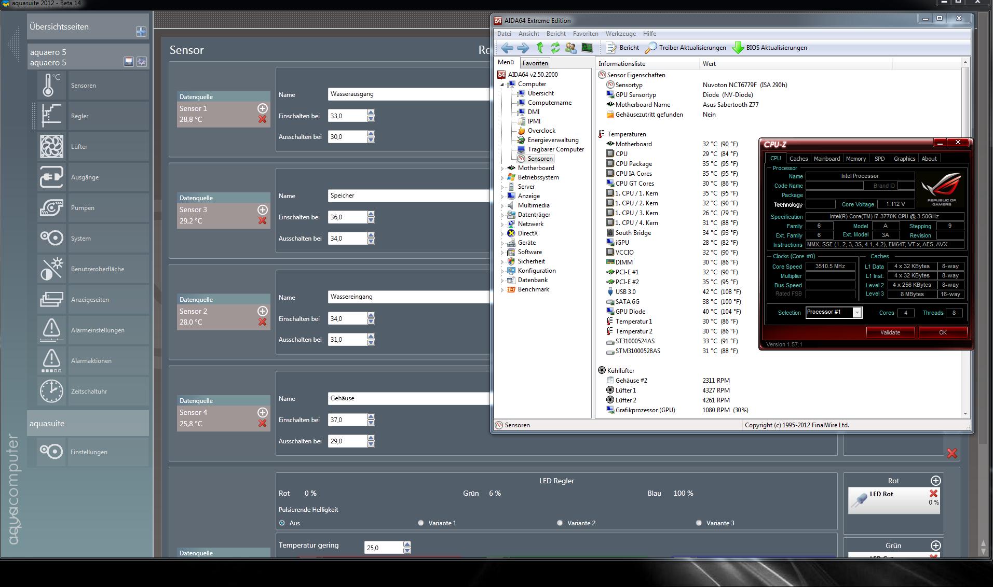Screen dimensions: 993x587
Task: Expand the Netzwerk tree node
Action: pyautogui.click(x=502, y=225)
